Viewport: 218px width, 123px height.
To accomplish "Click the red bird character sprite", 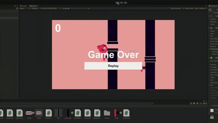I will coord(102,49).
